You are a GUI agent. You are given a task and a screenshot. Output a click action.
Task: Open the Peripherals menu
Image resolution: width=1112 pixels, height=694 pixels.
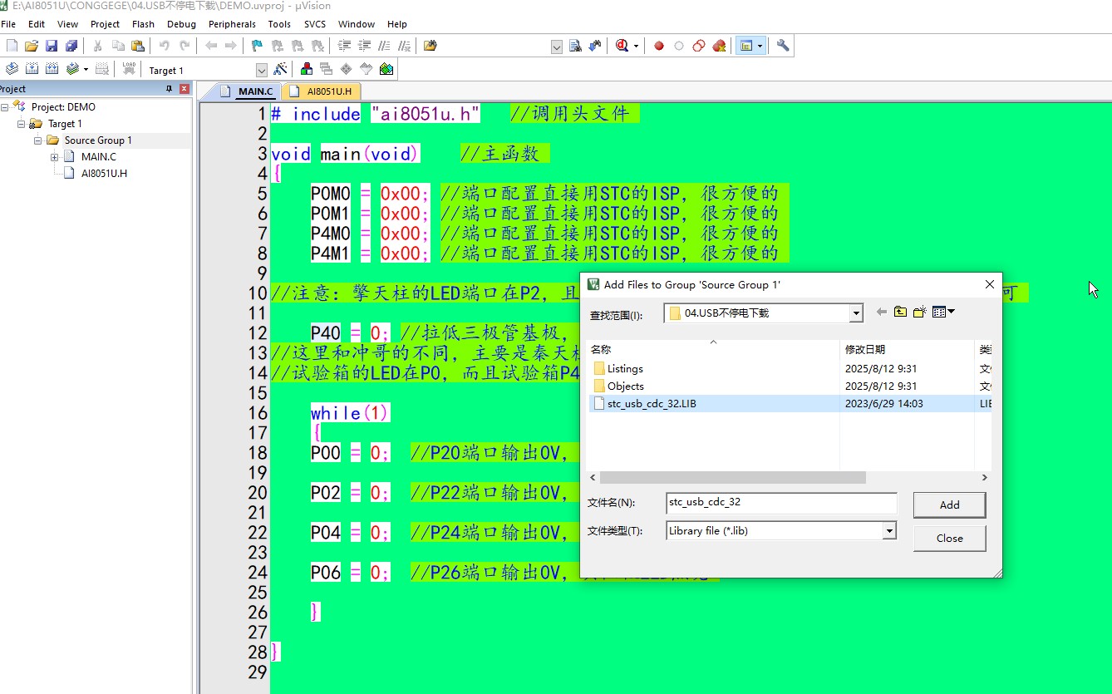tap(232, 24)
